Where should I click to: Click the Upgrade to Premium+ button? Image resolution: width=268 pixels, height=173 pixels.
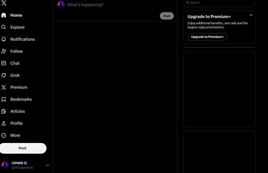tap(207, 37)
